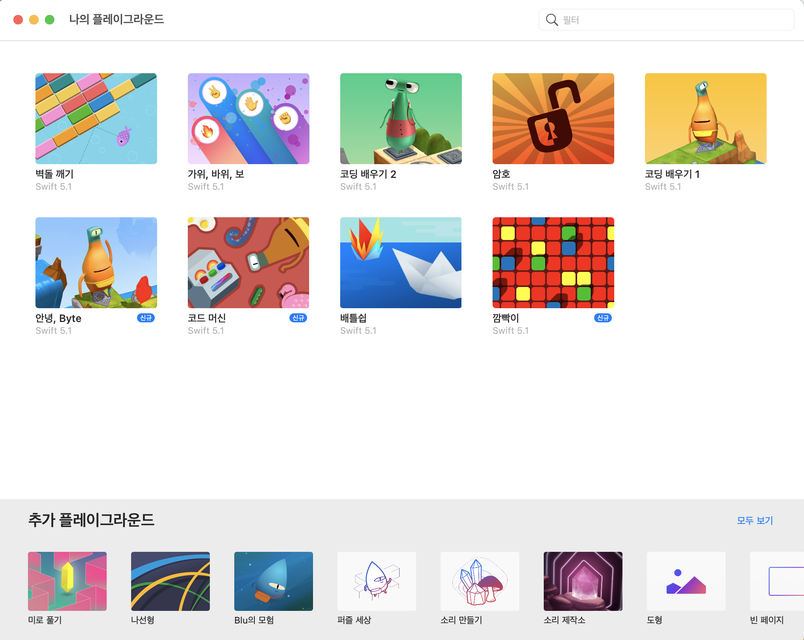Select the 도형 shapes template icon
Image resolution: width=804 pixels, height=640 pixels.
pyautogui.click(x=686, y=581)
